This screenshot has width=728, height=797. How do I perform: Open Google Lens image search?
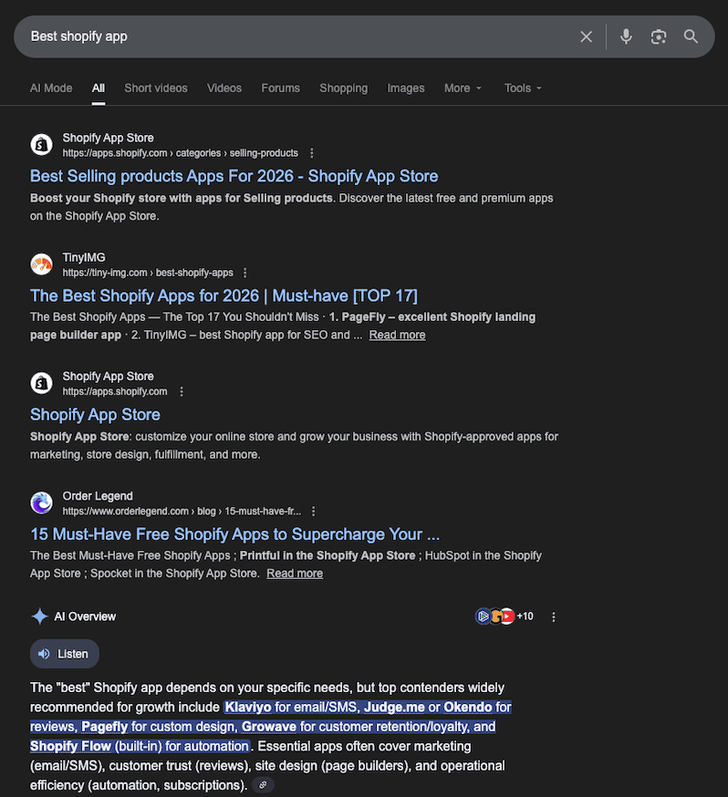[659, 36]
